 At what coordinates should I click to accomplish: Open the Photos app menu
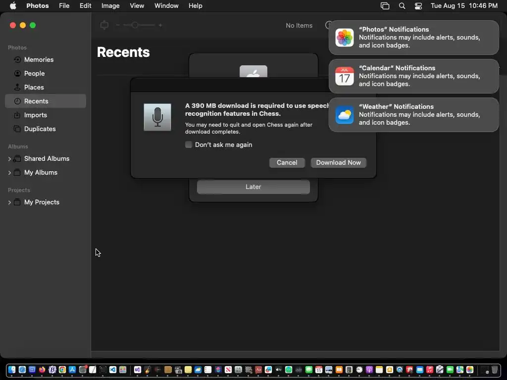point(38,5)
